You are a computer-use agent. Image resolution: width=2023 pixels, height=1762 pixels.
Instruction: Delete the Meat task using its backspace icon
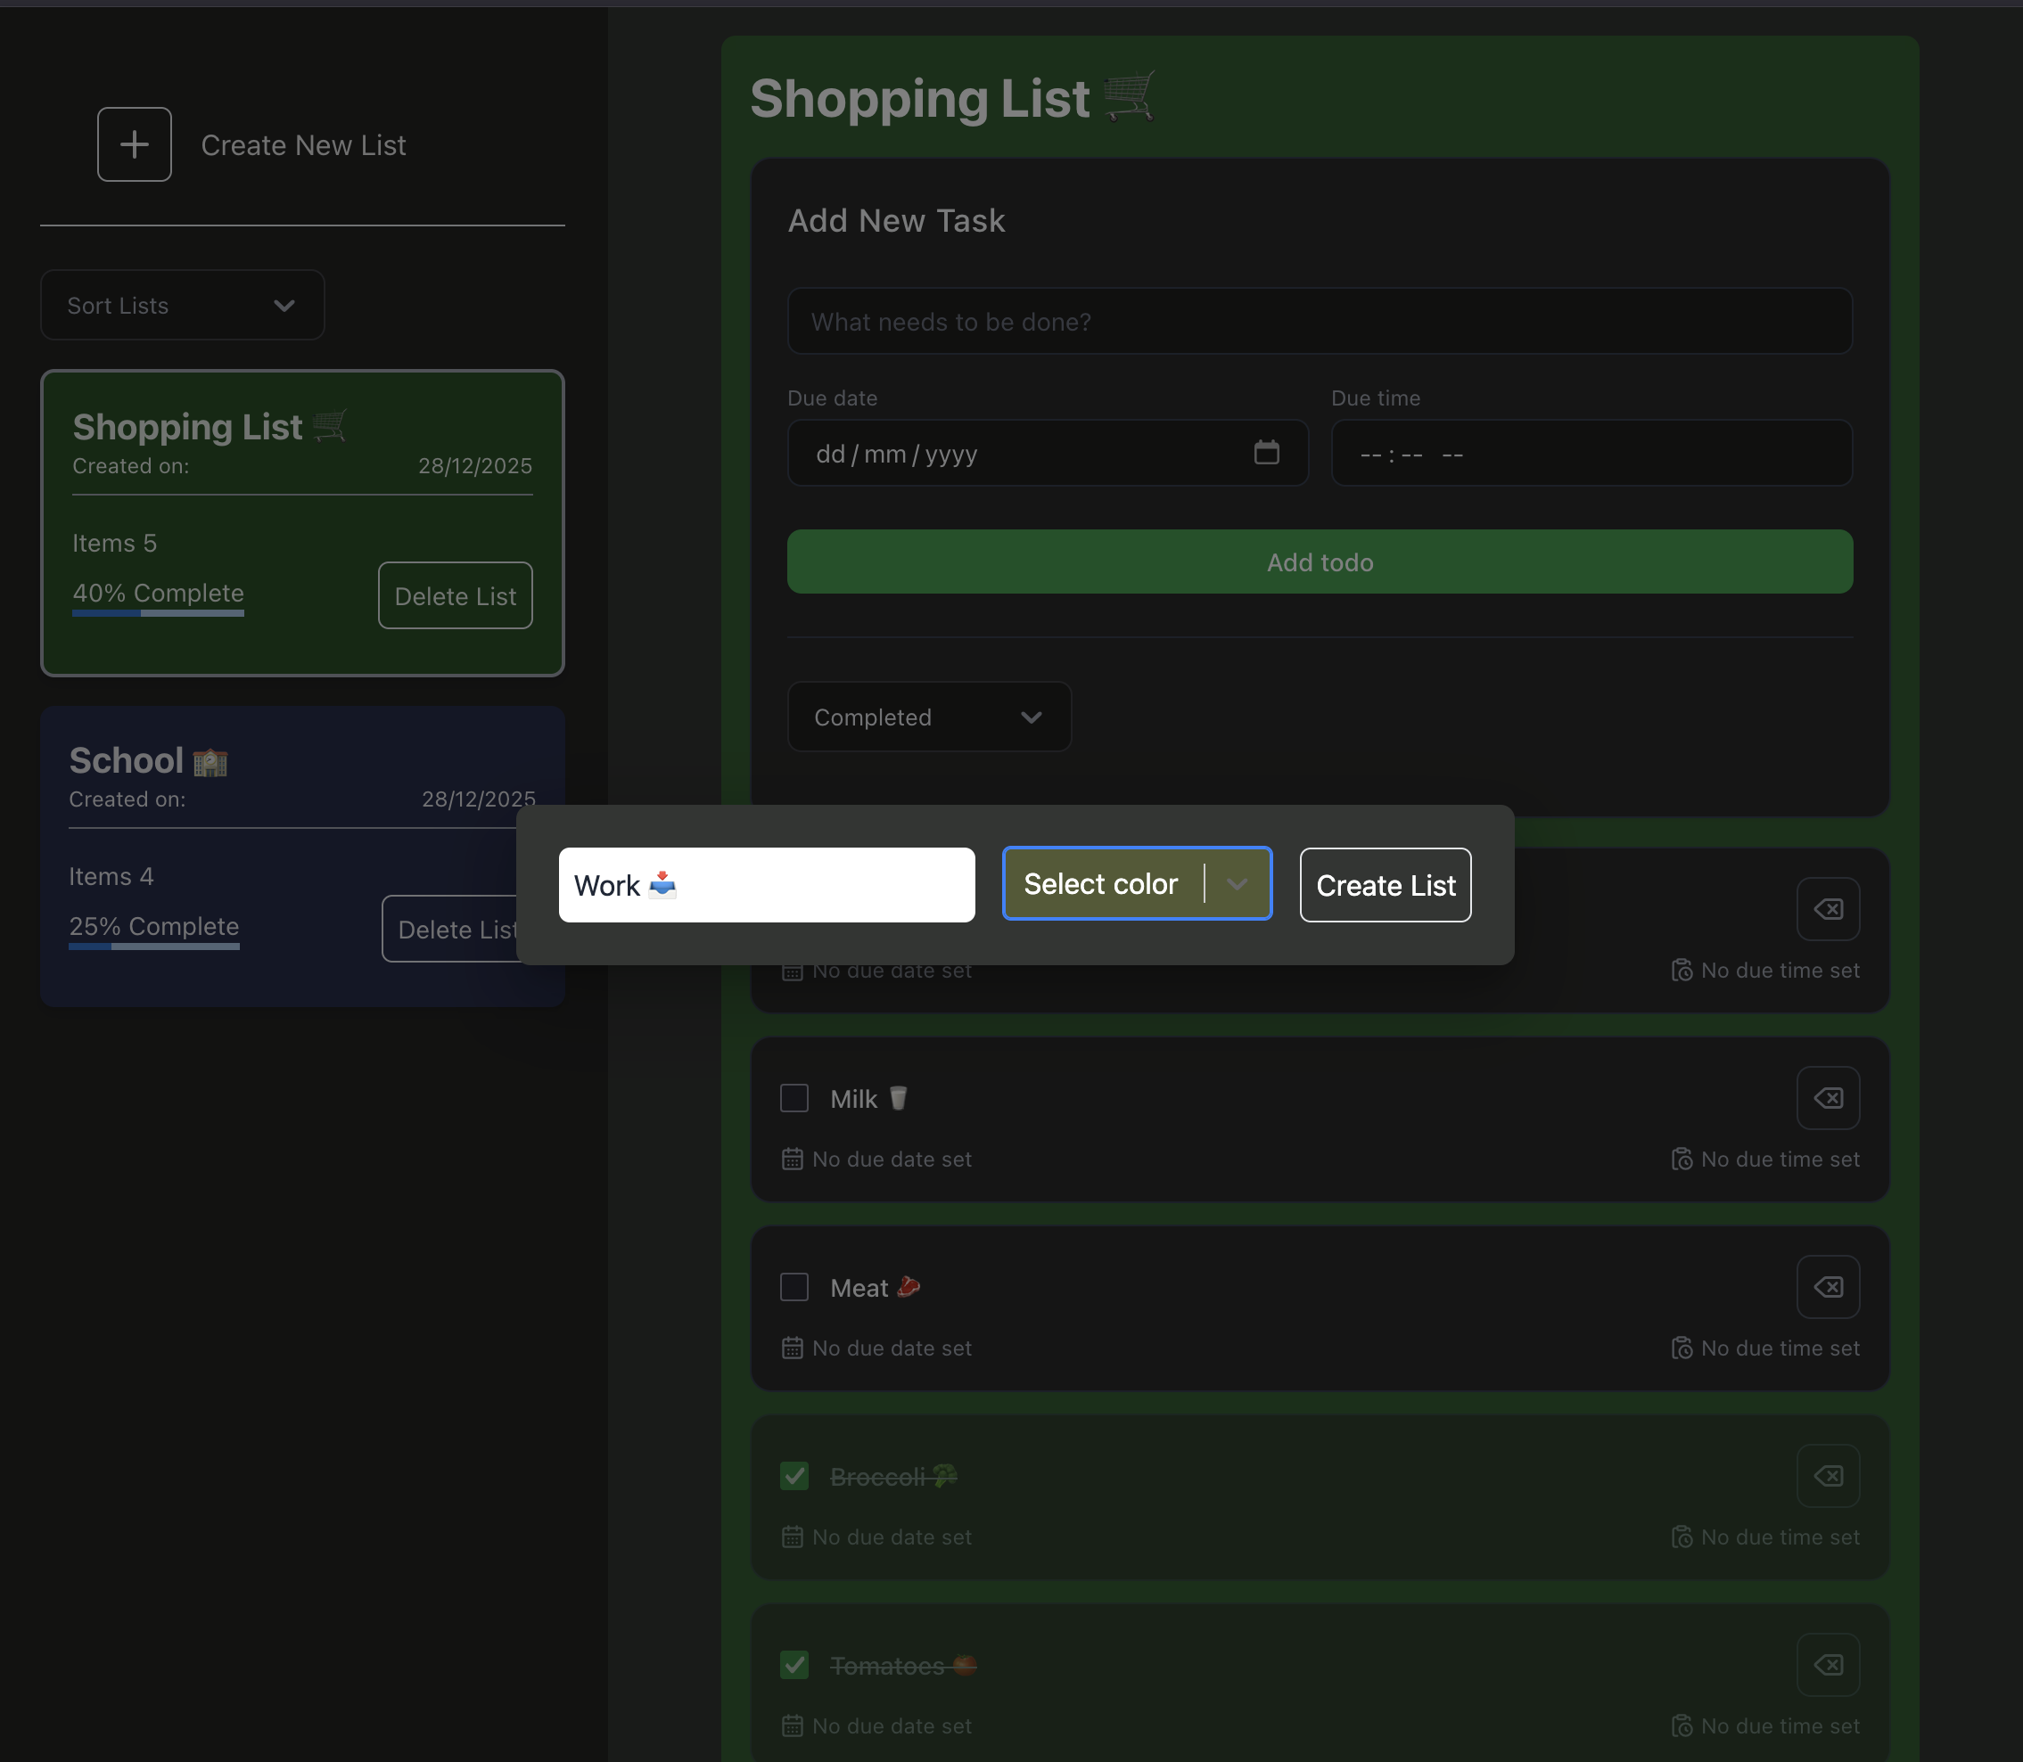coord(1827,1287)
